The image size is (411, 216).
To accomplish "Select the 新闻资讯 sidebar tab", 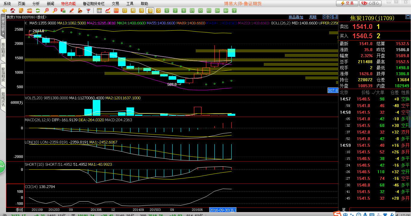I will point(3,100).
